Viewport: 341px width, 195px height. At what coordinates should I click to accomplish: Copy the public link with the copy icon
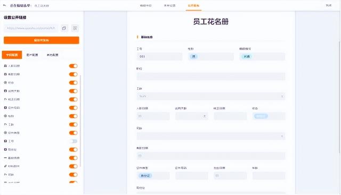click(64, 28)
